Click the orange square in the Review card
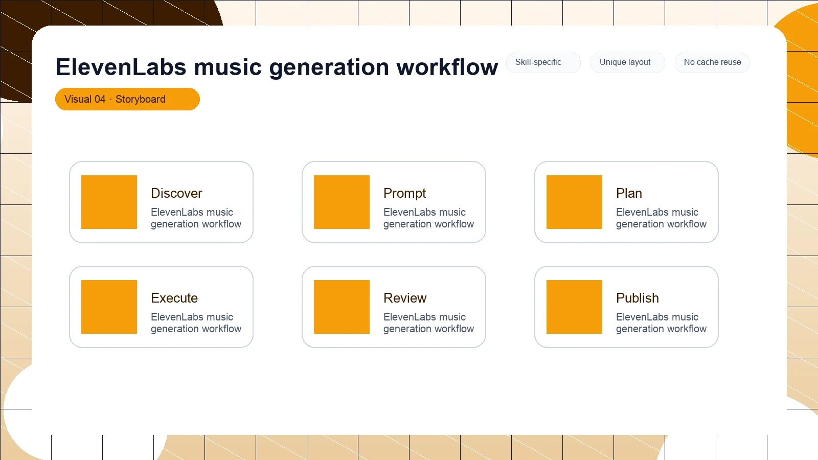The image size is (818, 460). click(x=342, y=307)
